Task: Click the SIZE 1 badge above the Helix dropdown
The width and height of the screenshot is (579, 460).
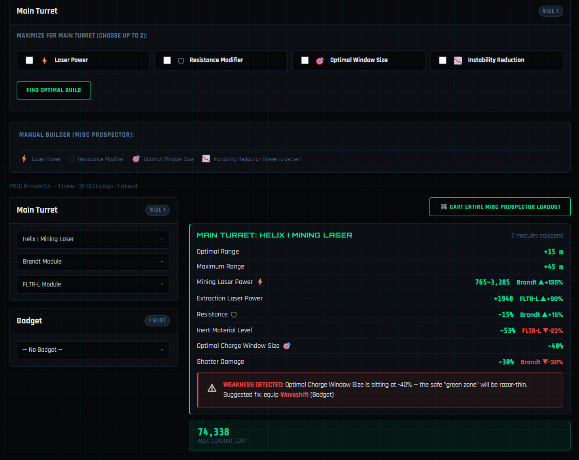Action: (x=158, y=210)
